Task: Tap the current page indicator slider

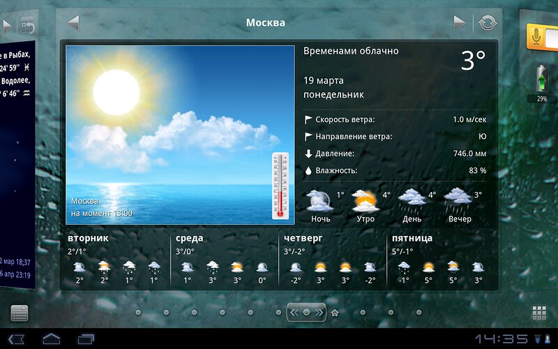Action: (x=306, y=313)
